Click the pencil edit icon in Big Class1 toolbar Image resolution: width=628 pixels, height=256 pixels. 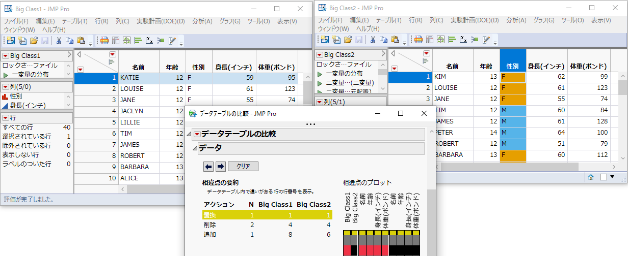click(x=172, y=40)
